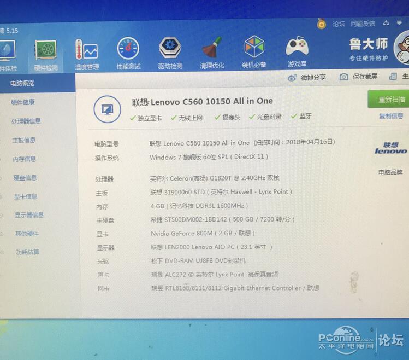Image resolution: width=409 pixels, height=360 pixels.
Task: Click the 松下 DVD-RAM UJ8FB optical drive value
Action: [198, 260]
